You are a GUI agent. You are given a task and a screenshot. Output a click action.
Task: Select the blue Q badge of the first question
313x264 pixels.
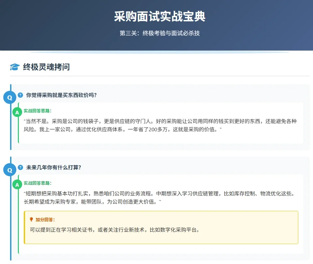pos(10,97)
